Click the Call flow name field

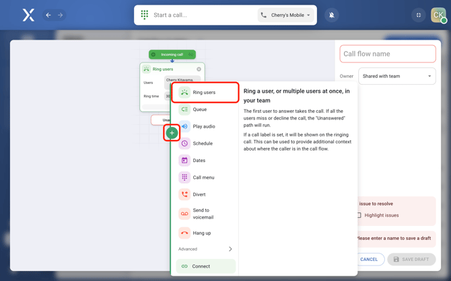click(388, 54)
